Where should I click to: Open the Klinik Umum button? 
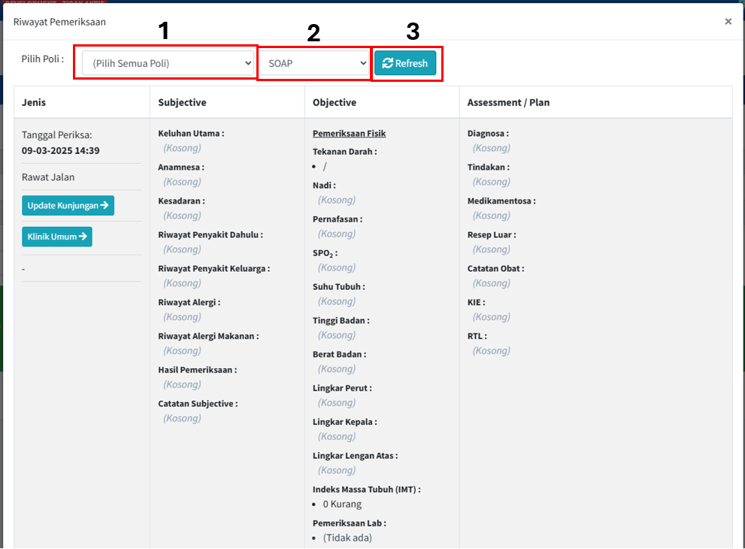57,237
